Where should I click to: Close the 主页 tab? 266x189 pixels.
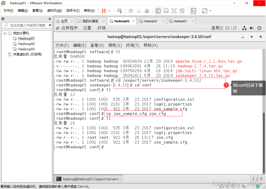[x=72, y=21]
